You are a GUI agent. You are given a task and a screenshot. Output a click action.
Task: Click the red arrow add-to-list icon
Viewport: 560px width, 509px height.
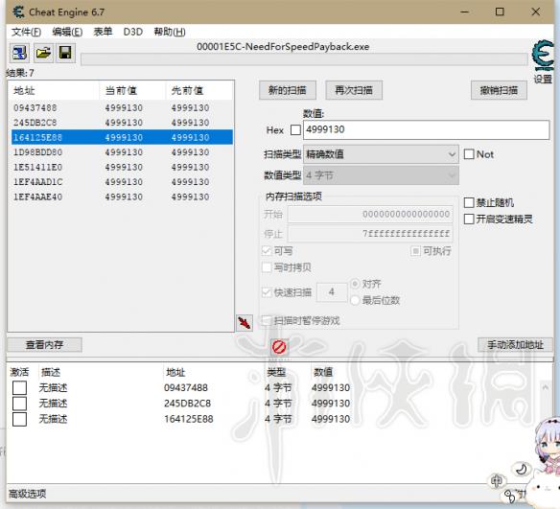[245, 323]
